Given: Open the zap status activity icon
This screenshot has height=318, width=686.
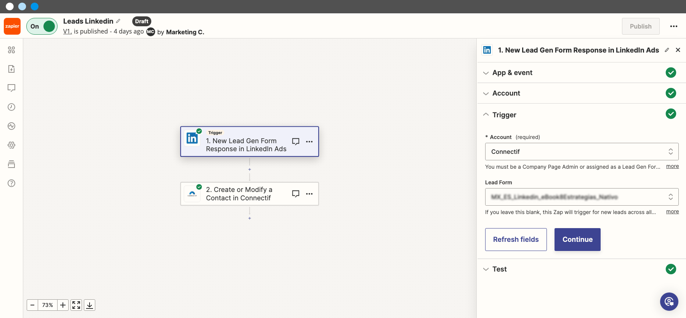Looking at the screenshot, I should (11, 126).
